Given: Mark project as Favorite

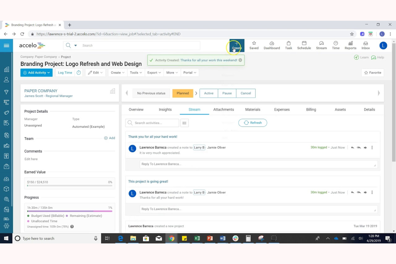Looking at the screenshot, I should [373, 73].
